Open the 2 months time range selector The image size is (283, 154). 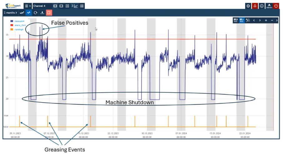click(10, 13)
